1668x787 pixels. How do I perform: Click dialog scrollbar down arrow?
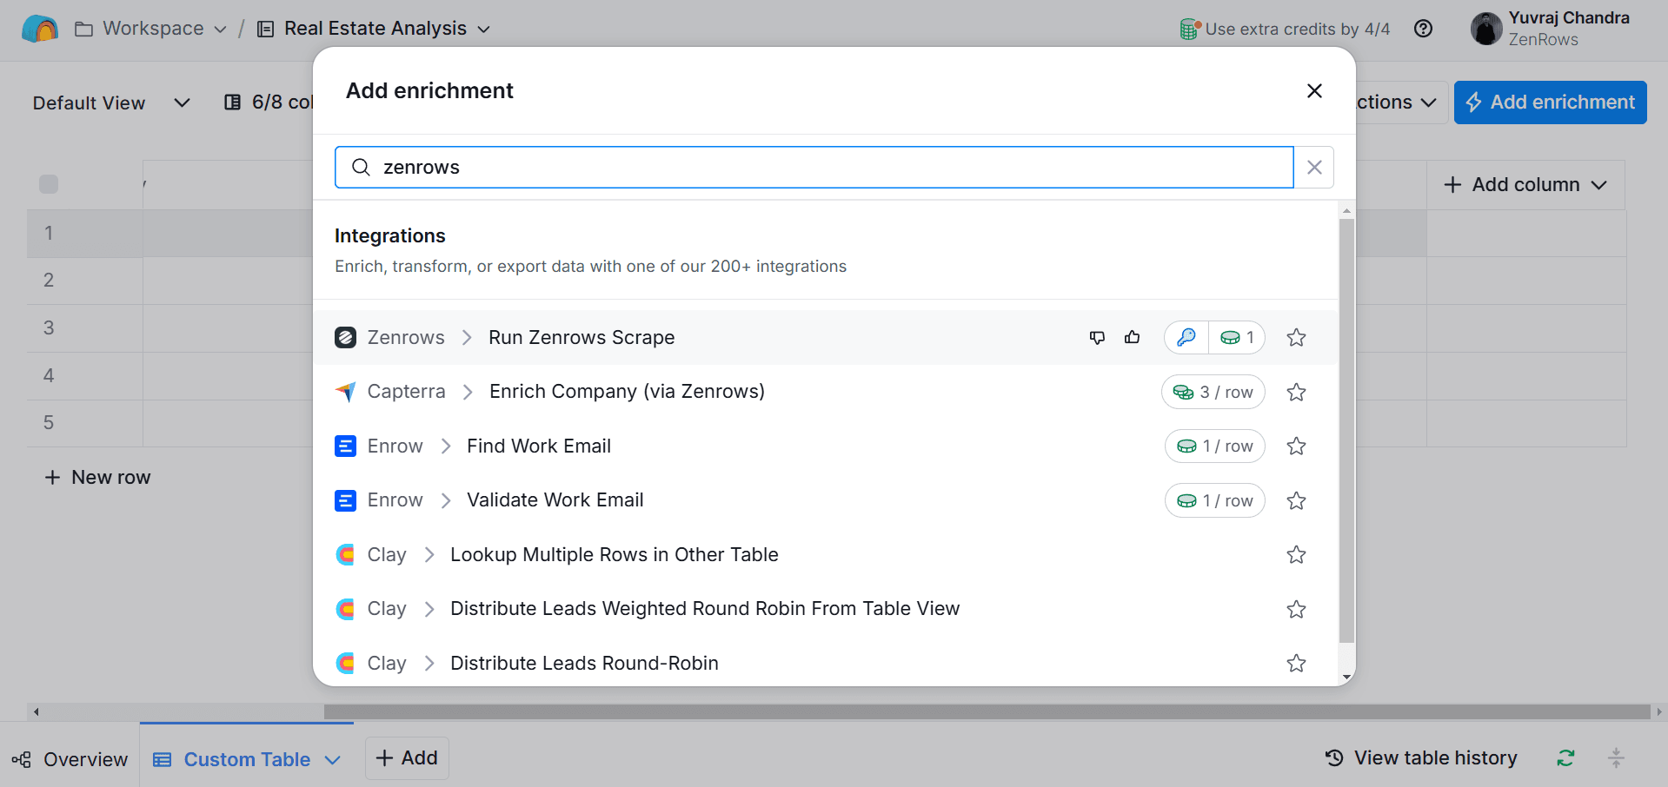[x=1346, y=678]
